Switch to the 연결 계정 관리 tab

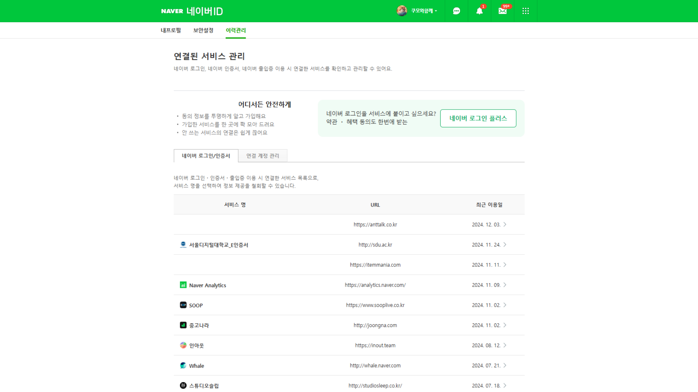[x=262, y=155]
